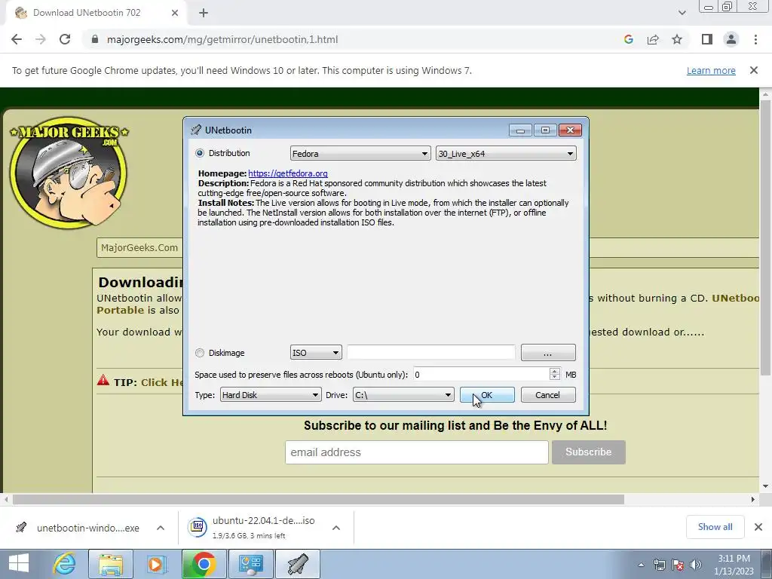
Task: Click the volume speaker tray icon
Action: [696, 565]
